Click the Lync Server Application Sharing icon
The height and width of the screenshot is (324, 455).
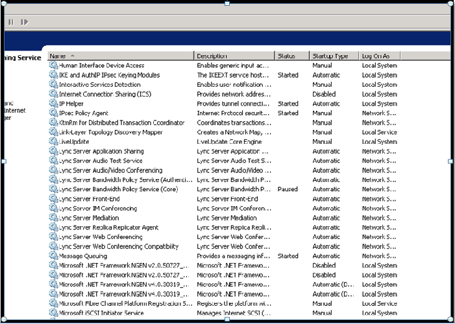tap(53, 151)
